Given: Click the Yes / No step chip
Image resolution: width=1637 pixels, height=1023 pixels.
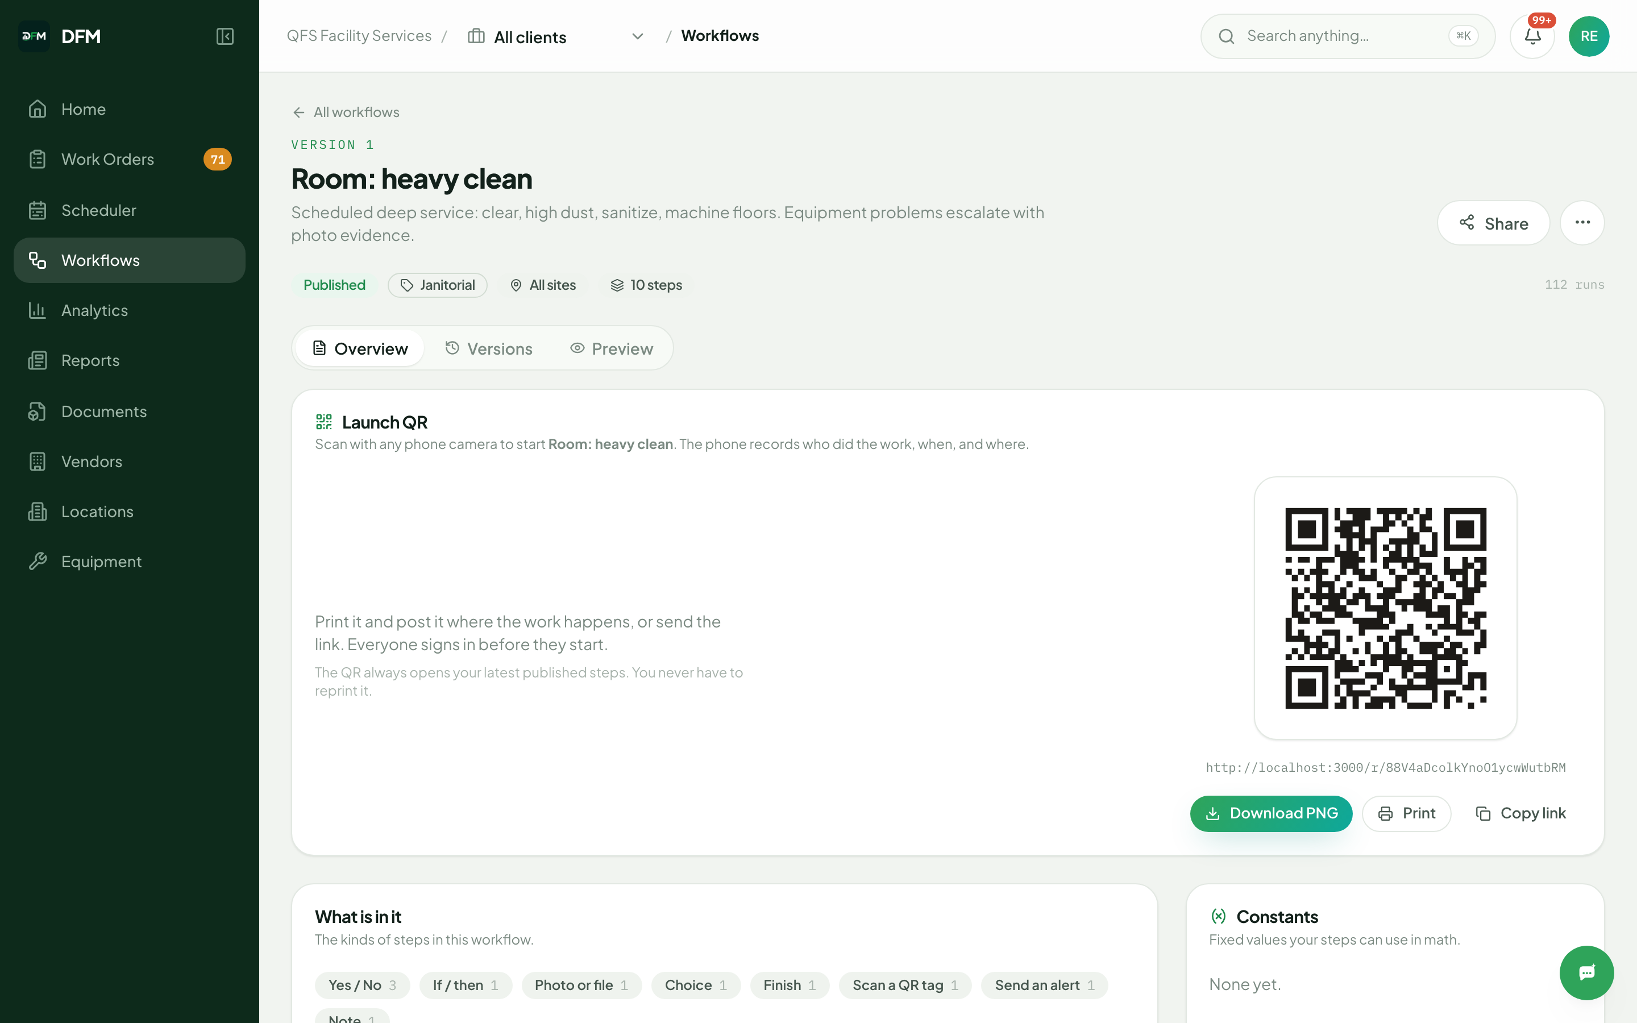Looking at the screenshot, I should 362,985.
